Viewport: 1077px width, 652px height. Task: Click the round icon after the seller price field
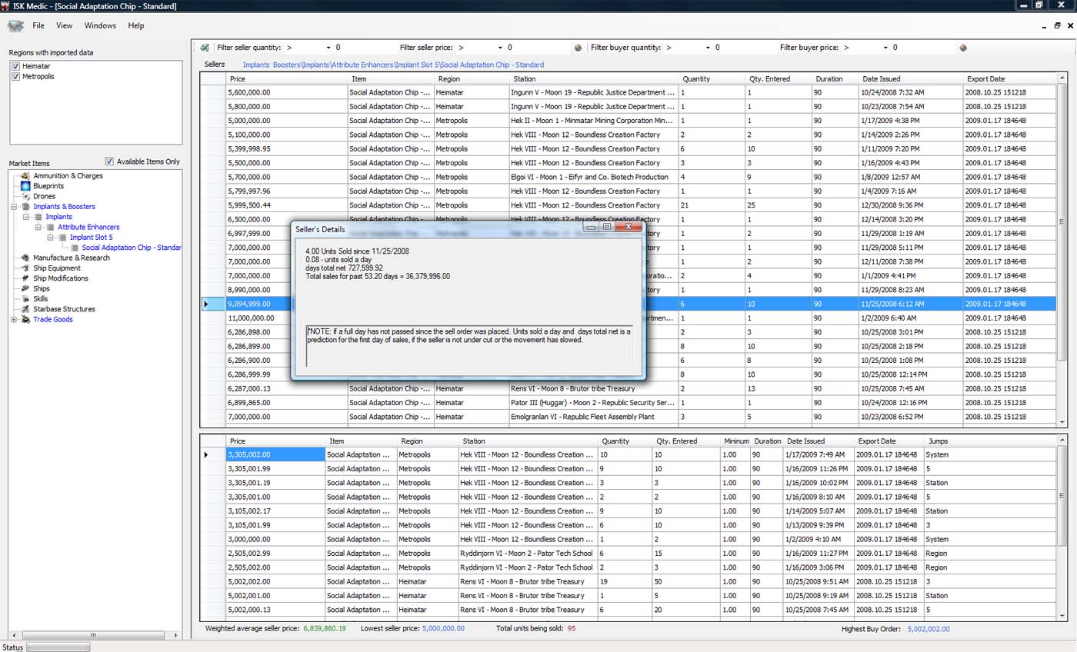click(x=578, y=48)
